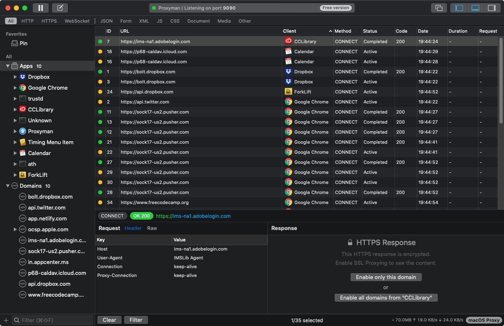The width and height of the screenshot is (504, 326).
Task: Click the Google Chrome icon in sidebar
Action: point(23,88)
